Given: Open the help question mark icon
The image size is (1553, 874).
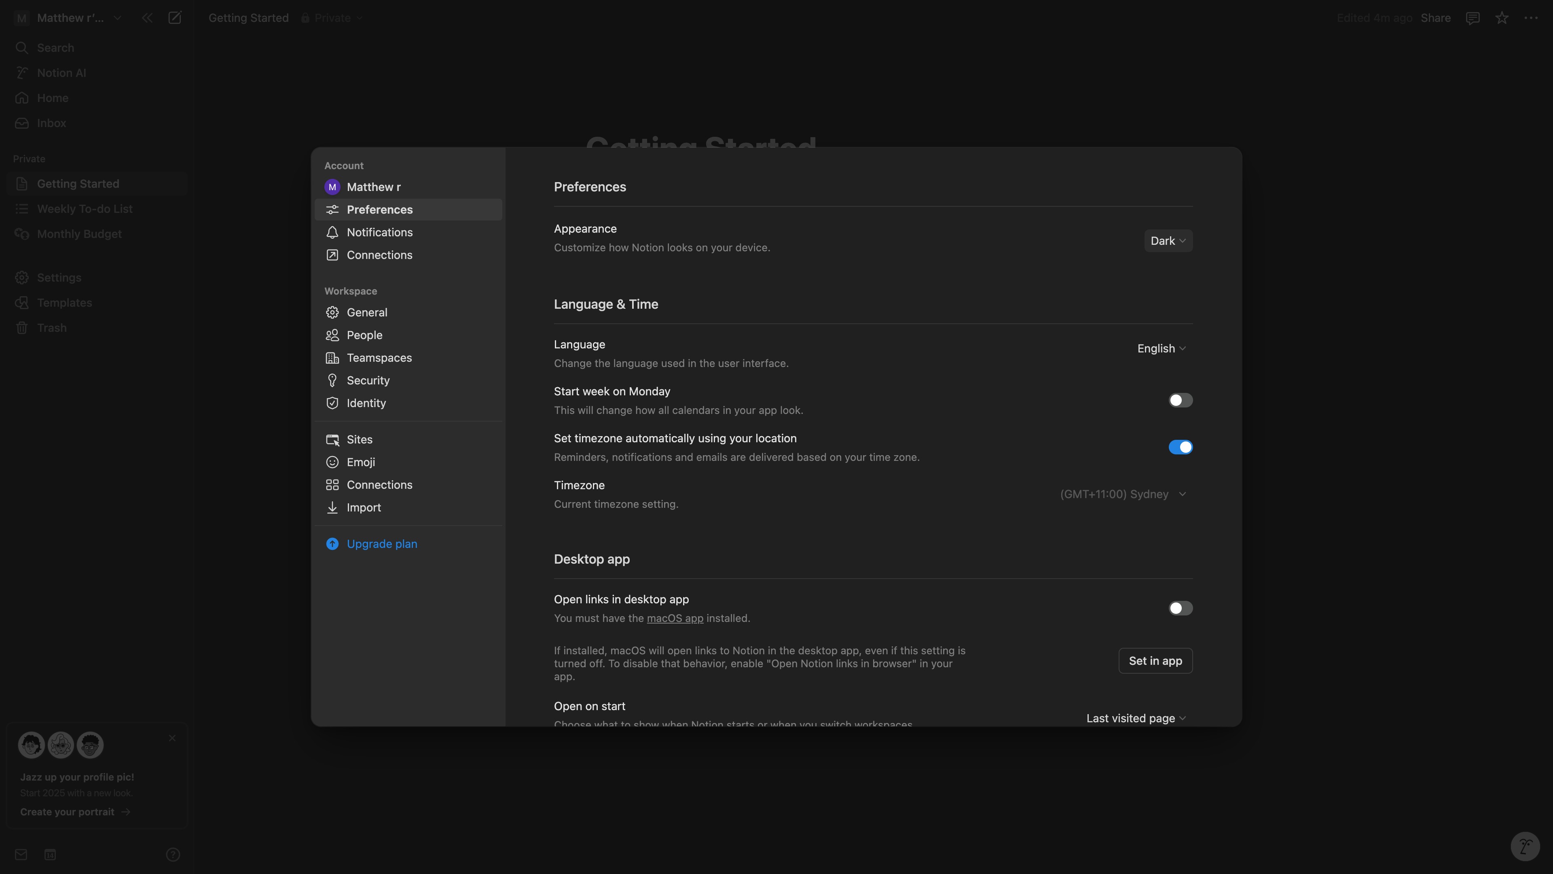Looking at the screenshot, I should 173,854.
